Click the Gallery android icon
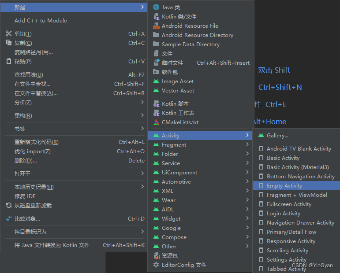Screen dimensions: 340x273 [x=261, y=136]
